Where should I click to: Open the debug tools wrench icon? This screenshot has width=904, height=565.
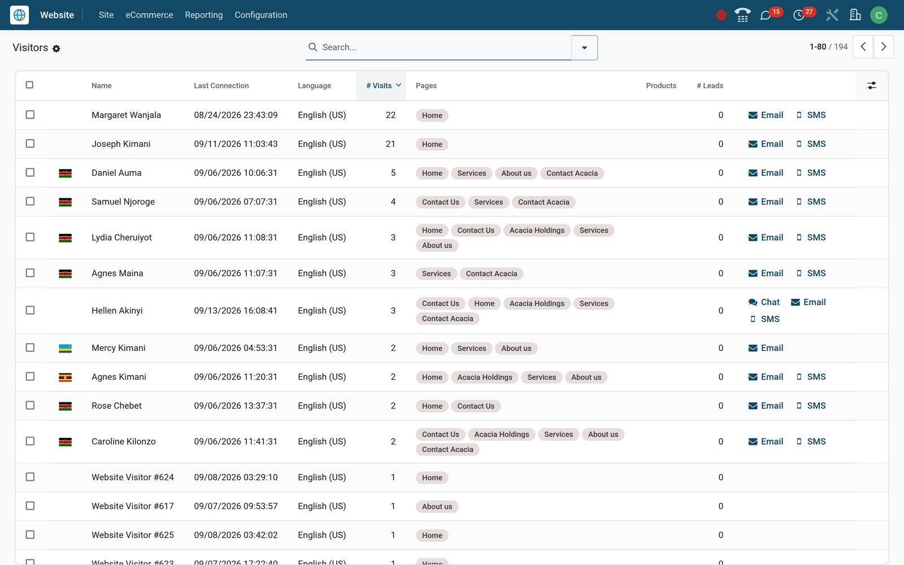click(832, 15)
